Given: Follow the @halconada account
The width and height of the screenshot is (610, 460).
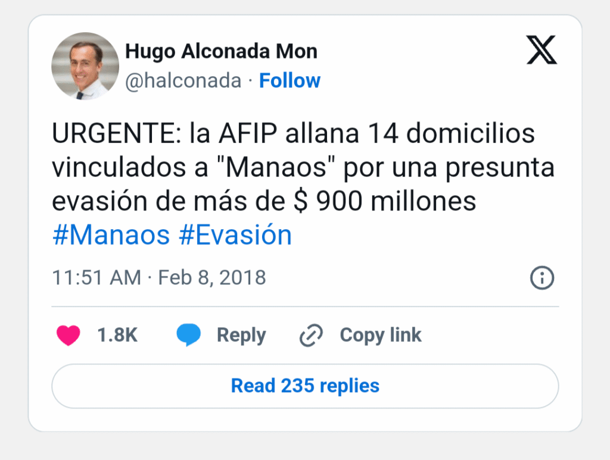Looking at the screenshot, I should click(290, 80).
